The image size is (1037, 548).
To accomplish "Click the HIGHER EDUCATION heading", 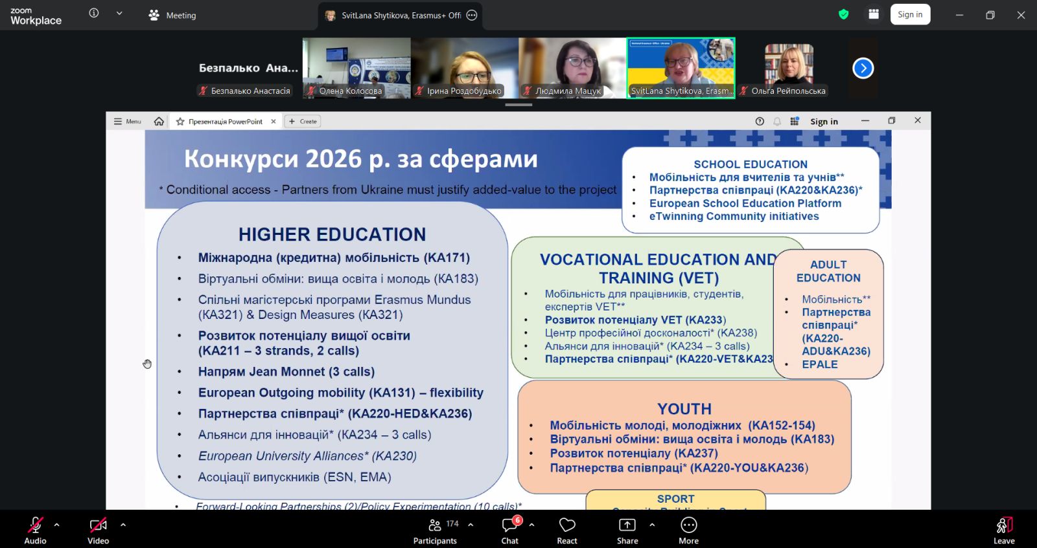I will [332, 234].
